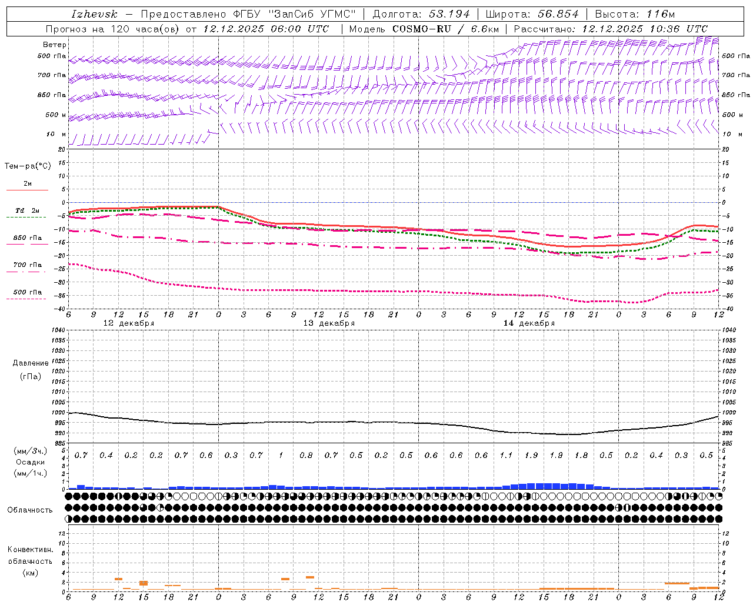Click the "(мм/3ч.)" precipitation unit label

[x=31, y=451]
